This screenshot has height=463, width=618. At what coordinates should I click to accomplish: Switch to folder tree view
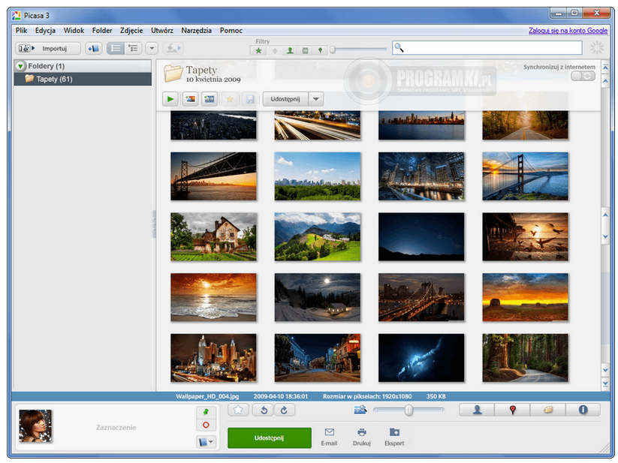[133, 49]
